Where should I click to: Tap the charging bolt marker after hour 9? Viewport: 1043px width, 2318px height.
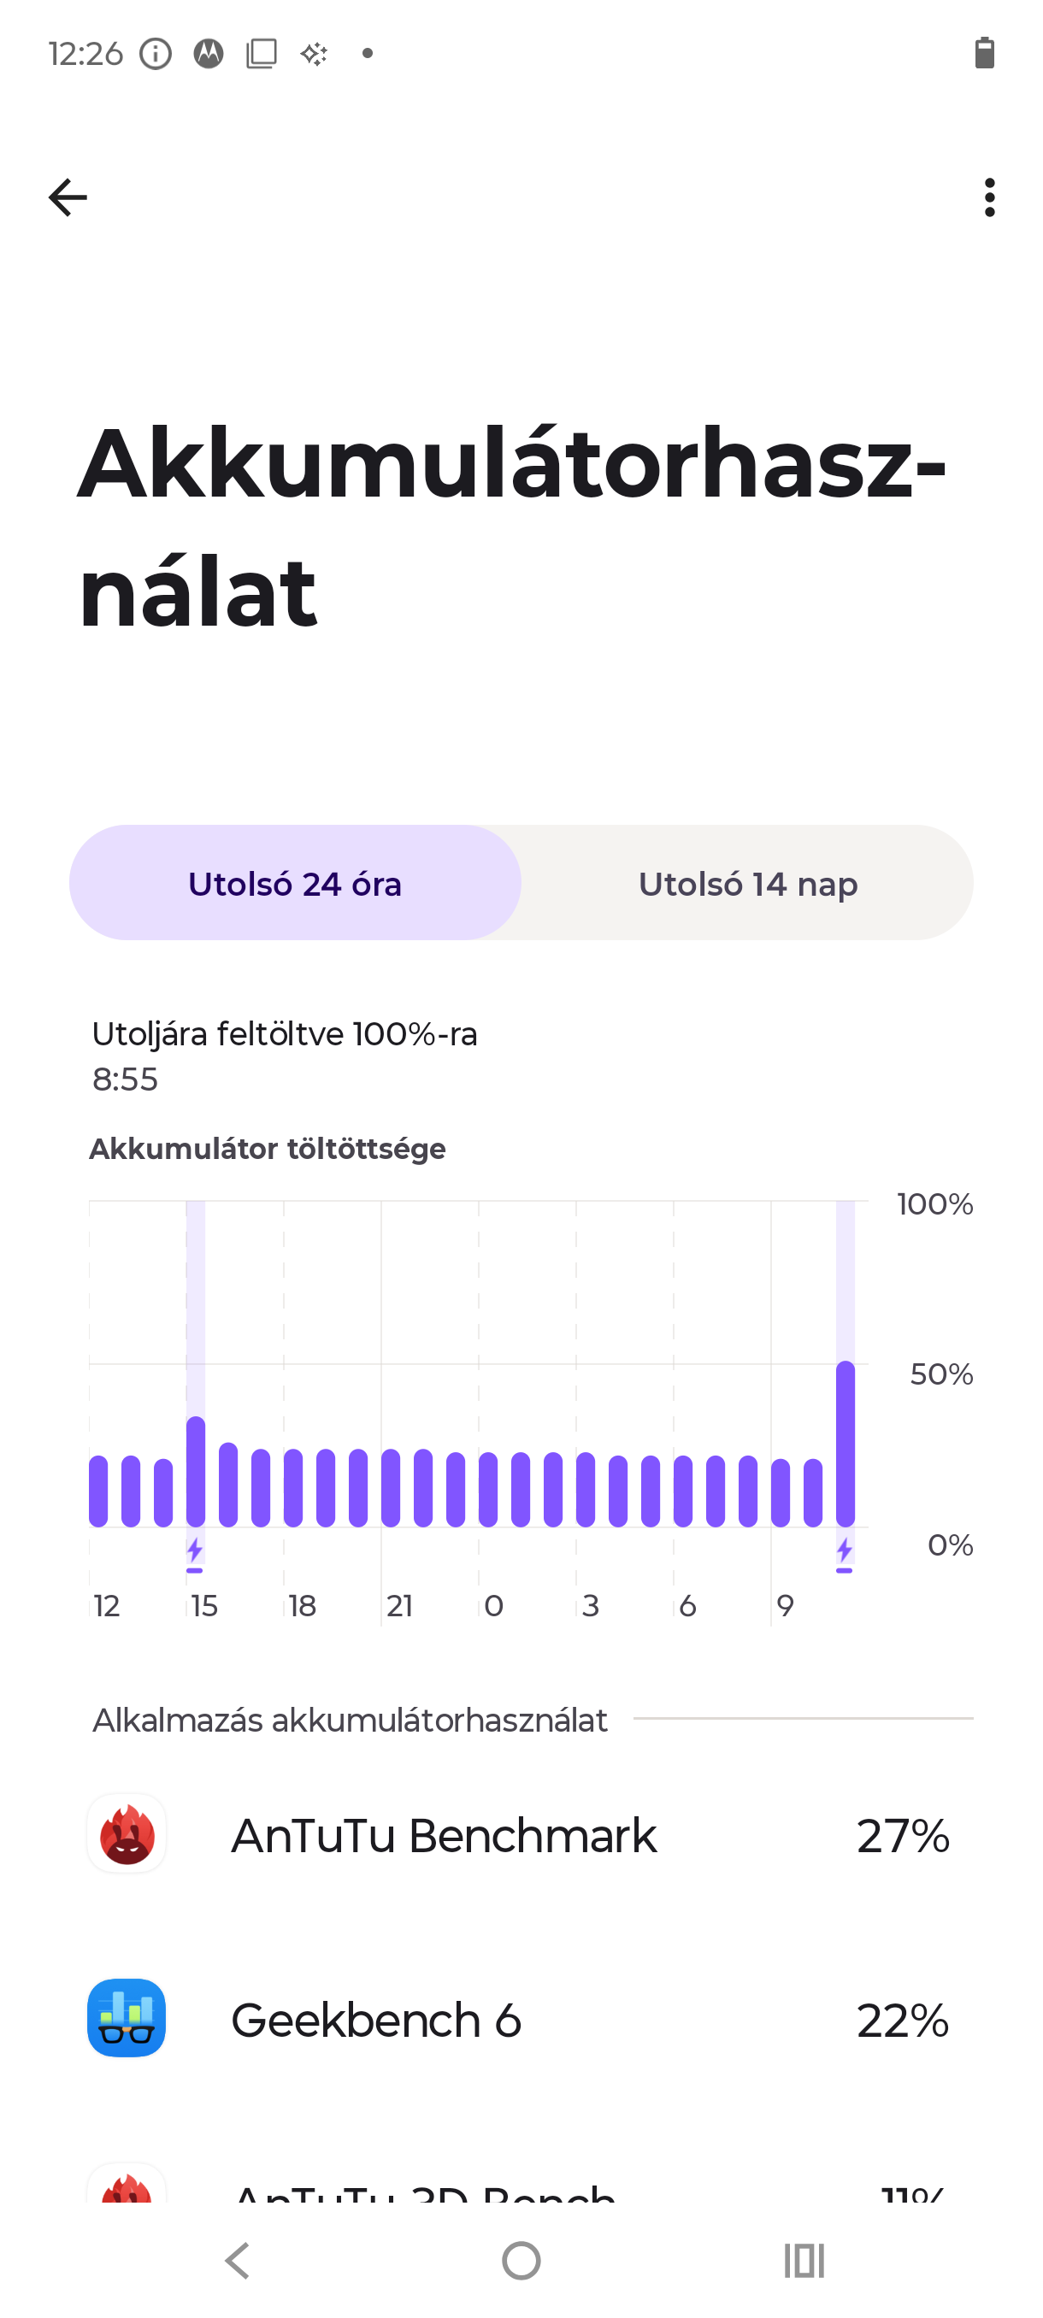tap(844, 1554)
